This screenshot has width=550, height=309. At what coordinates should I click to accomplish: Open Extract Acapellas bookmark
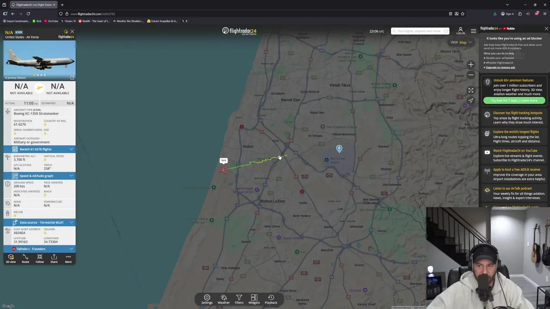click(x=162, y=21)
